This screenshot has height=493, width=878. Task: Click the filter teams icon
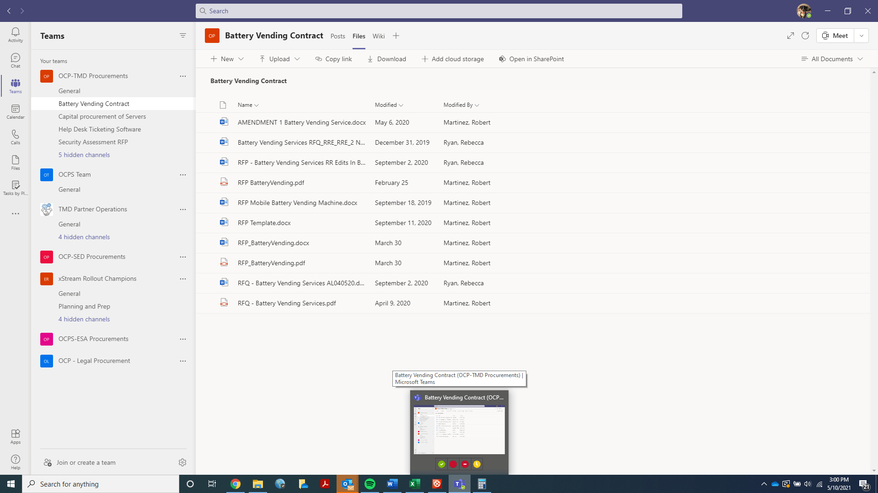click(x=182, y=36)
